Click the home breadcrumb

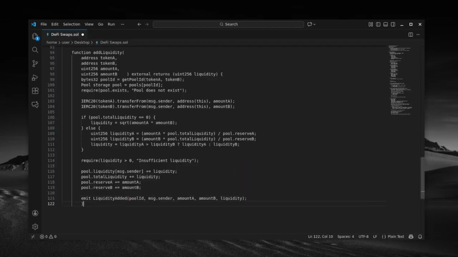[52, 42]
